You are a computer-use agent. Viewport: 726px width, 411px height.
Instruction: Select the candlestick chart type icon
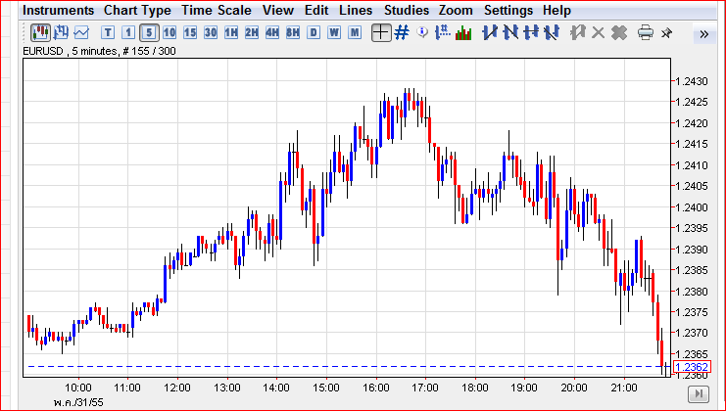click(40, 33)
